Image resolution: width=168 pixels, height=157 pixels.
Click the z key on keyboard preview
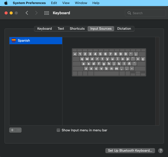click(x=86, y=69)
